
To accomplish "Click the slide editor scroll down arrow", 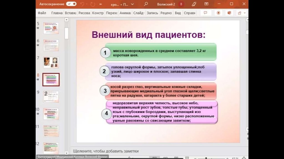I will (x=247, y=129).
